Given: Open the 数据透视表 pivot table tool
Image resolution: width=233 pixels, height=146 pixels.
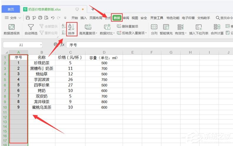Looking at the screenshot, I should coord(12,29).
